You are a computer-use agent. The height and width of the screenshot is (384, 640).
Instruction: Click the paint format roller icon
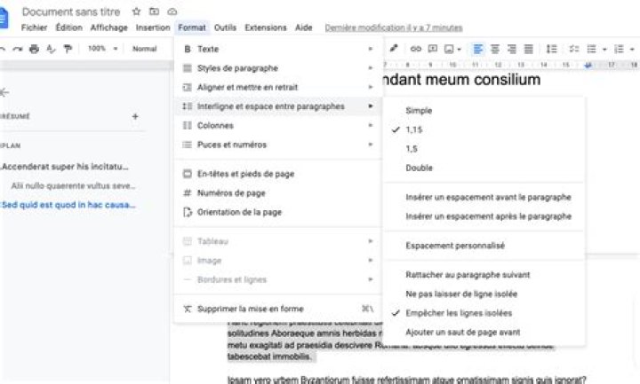click(68, 49)
